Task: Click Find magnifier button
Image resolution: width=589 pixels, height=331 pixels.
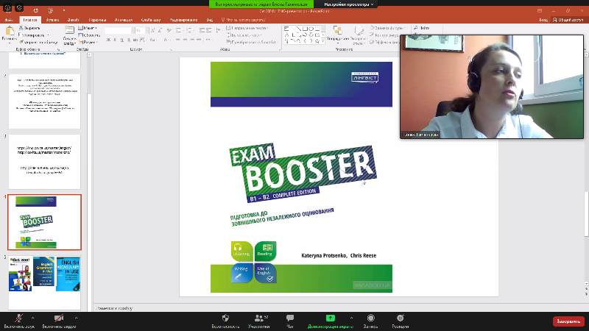Action: click(422, 28)
